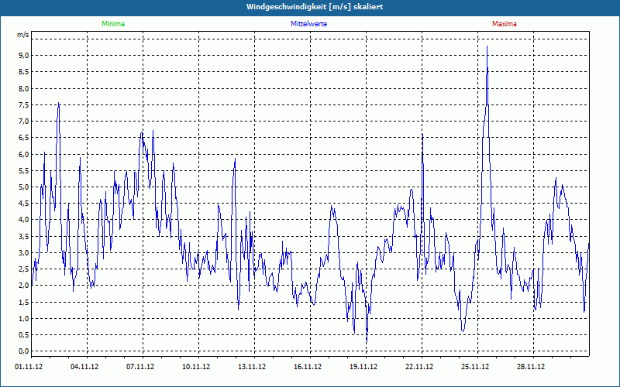Click the green Minima legend label

(113, 24)
